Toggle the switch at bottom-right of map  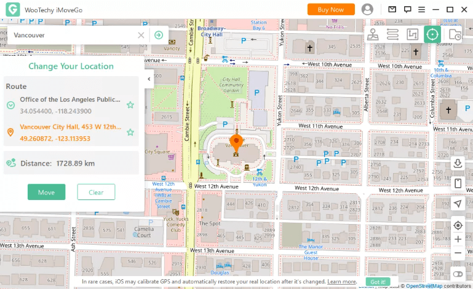(458, 273)
